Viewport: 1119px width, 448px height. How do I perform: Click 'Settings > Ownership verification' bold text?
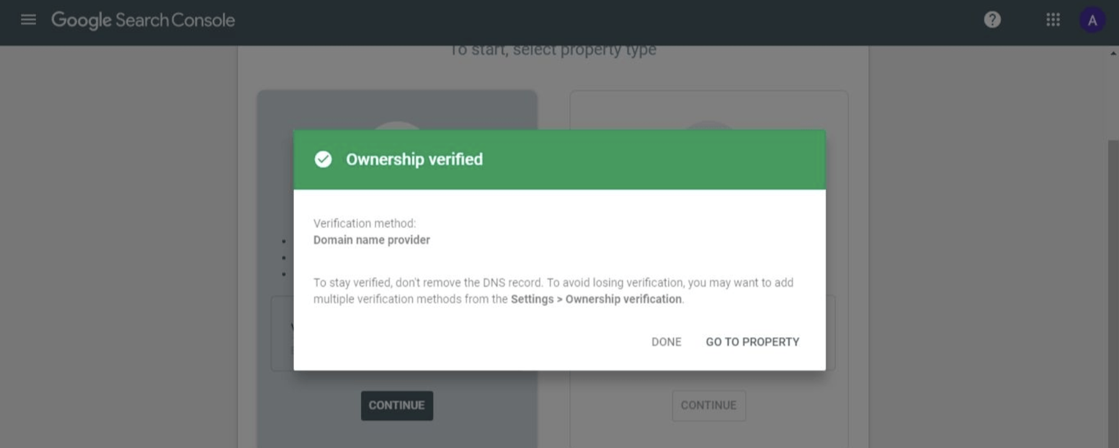click(595, 299)
